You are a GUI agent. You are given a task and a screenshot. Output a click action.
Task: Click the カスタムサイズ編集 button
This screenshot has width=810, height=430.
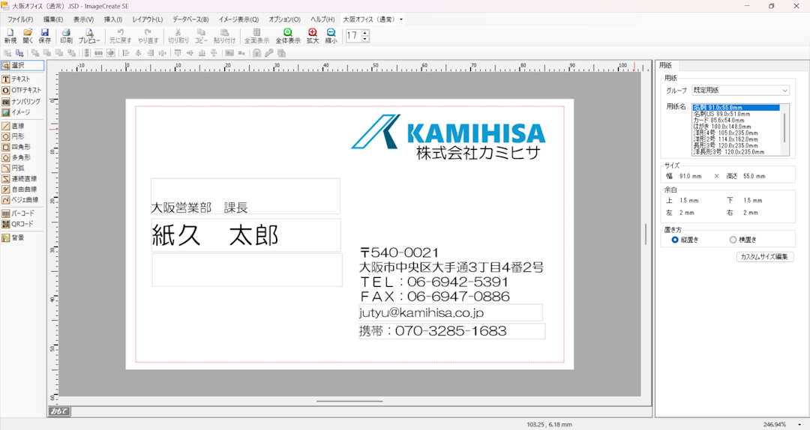764,256
